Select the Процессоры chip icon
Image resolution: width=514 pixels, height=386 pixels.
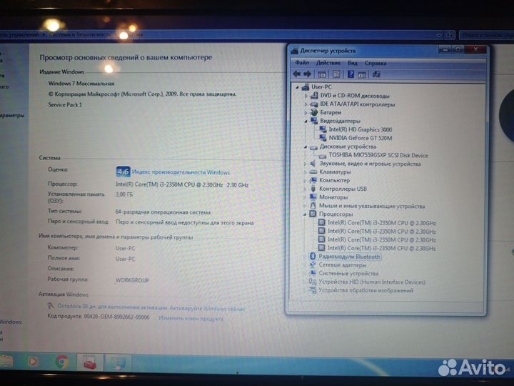313,214
